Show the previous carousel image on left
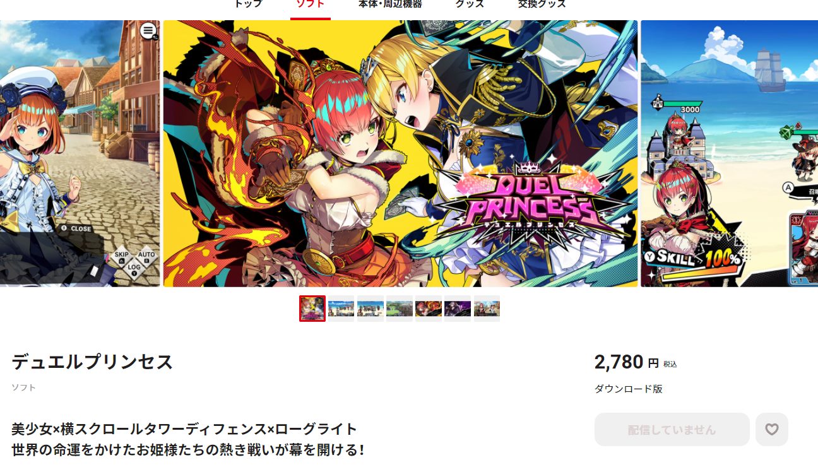Viewport: 818px width, 472px height. pyautogui.click(x=80, y=153)
